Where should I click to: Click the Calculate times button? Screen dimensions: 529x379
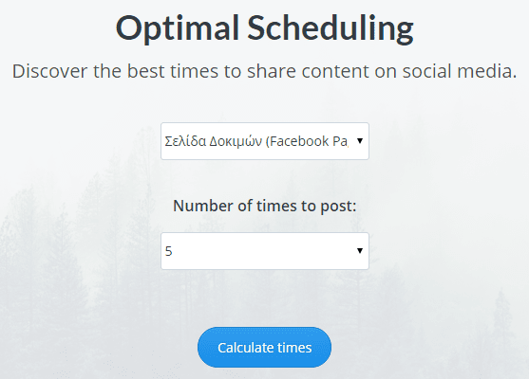coord(264,347)
